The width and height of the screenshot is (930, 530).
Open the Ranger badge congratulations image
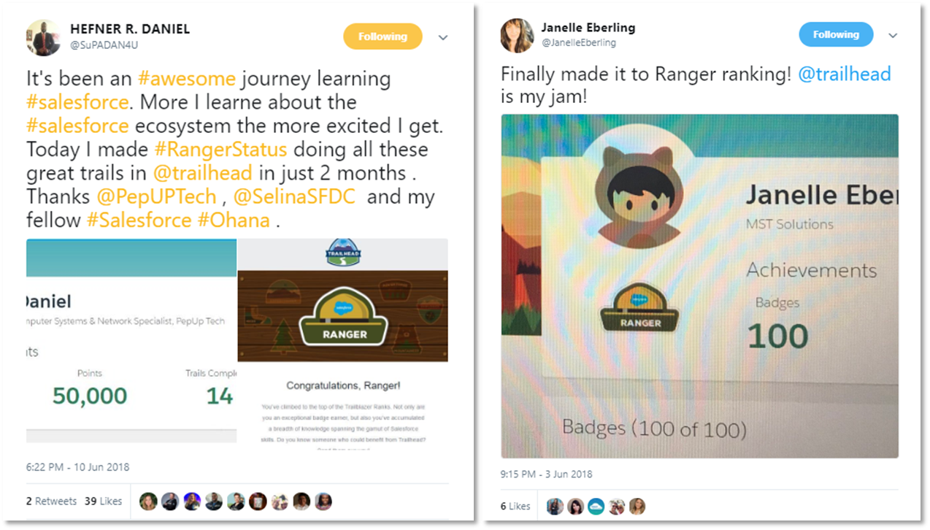(x=342, y=341)
